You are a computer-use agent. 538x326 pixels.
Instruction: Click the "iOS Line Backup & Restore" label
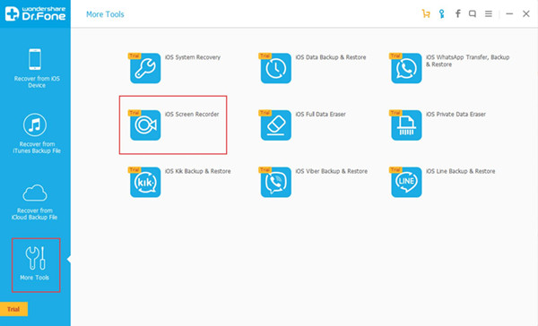[x=461, y=171]
